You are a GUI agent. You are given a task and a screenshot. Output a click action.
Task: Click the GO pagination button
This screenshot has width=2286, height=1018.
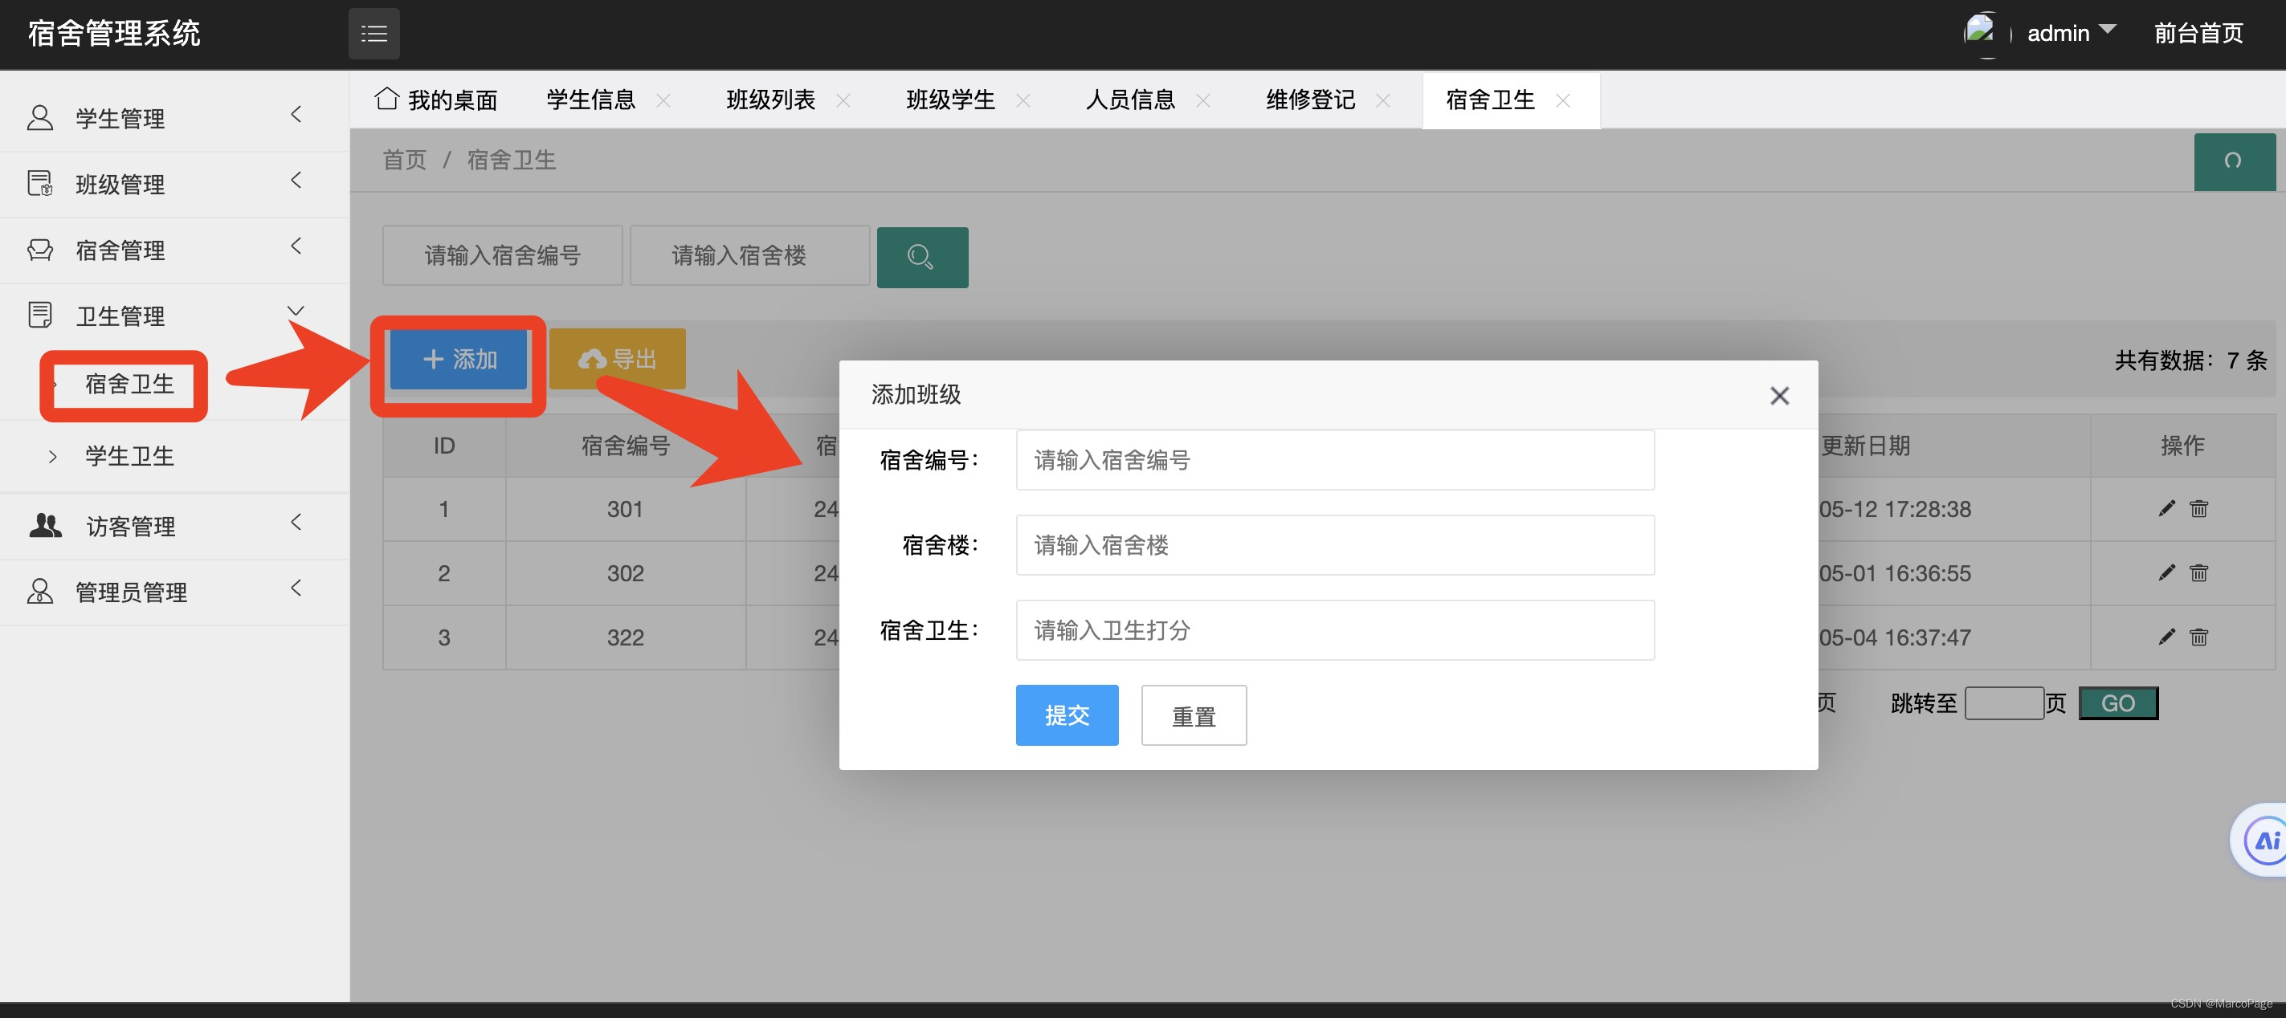[2118, 703]
